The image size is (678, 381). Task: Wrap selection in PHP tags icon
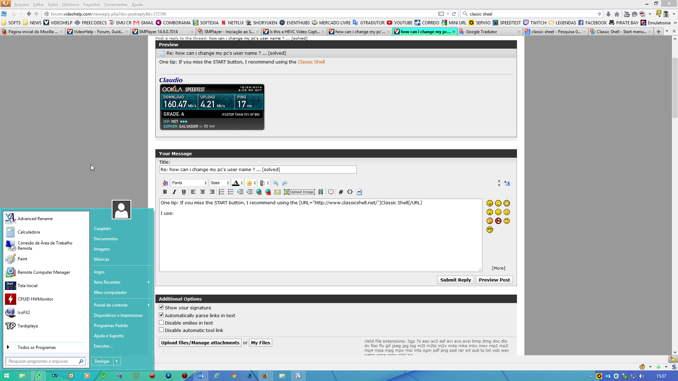click(x=359, y=192)
